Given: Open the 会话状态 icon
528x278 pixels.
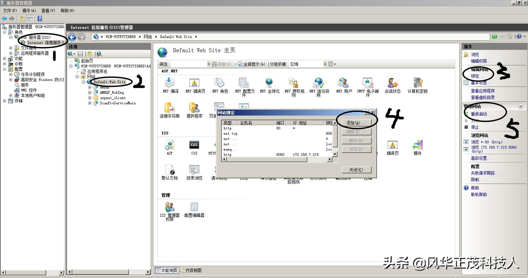Looking at the screenshot, I should (x=393, y=83).
